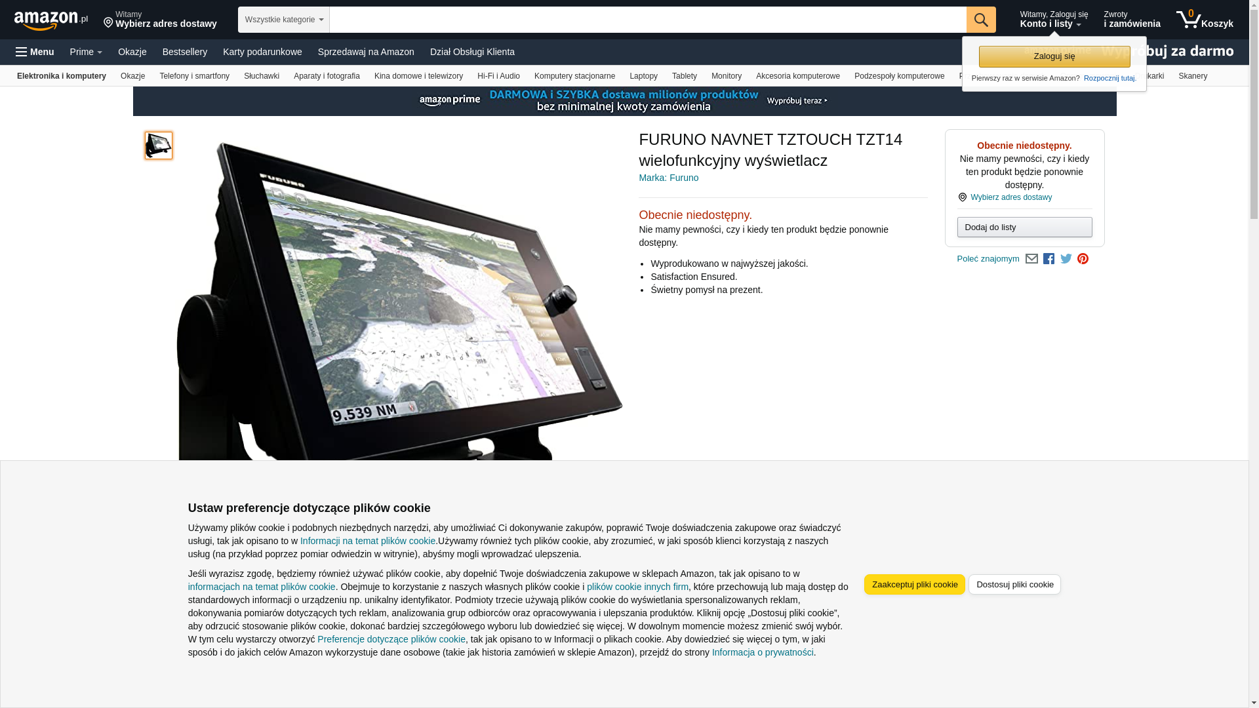Open Konto i listy dropdown
This screenshot has height=708, width=1259.
point(1054,20)
